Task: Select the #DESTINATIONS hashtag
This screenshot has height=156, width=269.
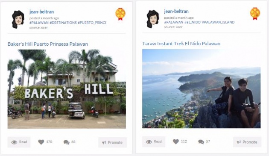Action: click(63, 23)
